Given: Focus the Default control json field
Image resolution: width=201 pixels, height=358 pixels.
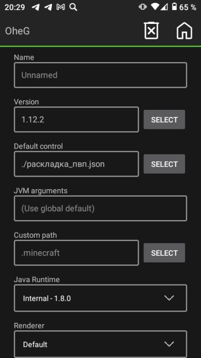Looking at the screenshot, I should (x=76, y=164).
